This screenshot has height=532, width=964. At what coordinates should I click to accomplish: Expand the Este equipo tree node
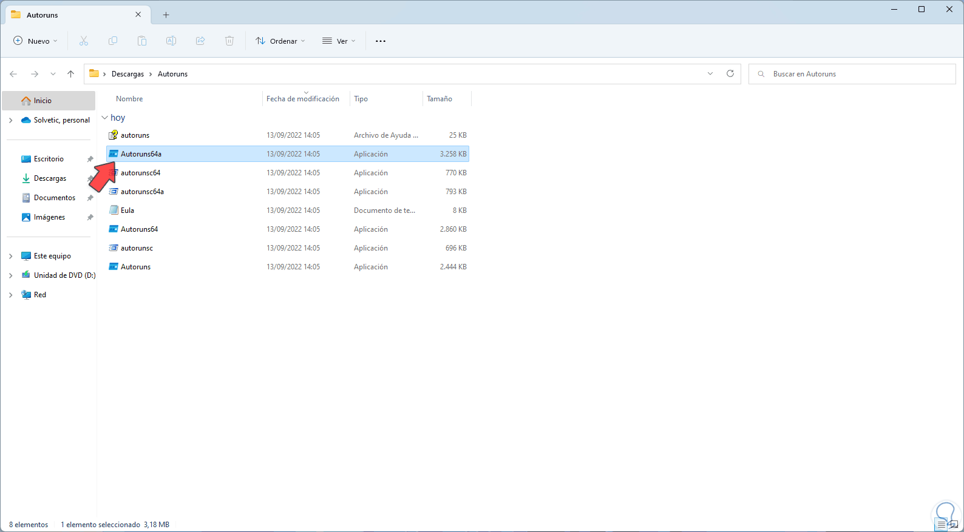coord(10,256)
